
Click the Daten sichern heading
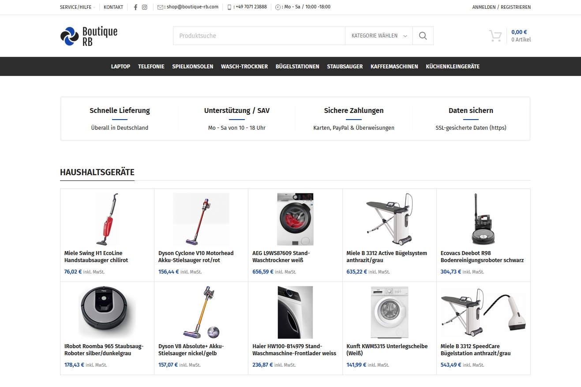tap(471, 111)
